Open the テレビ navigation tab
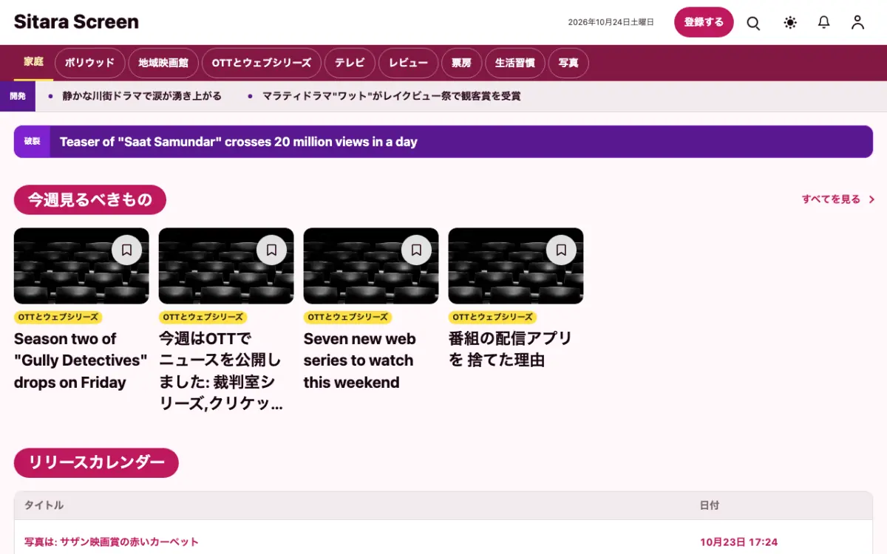 [350, 63]
